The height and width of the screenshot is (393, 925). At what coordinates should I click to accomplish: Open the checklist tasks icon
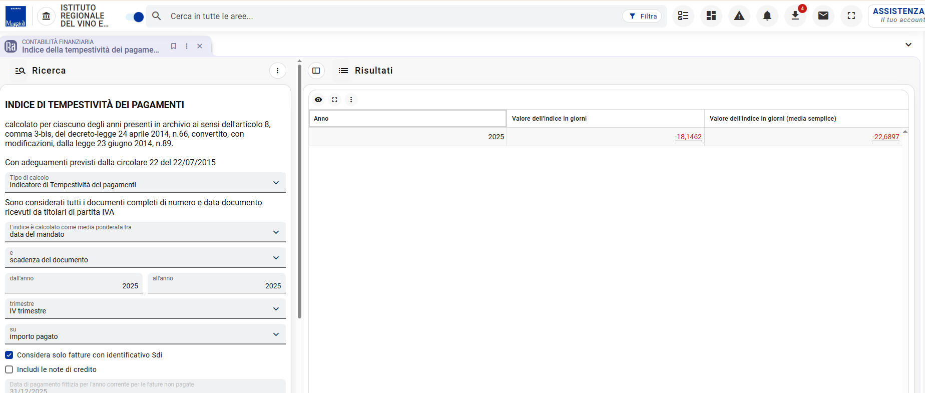683,16
